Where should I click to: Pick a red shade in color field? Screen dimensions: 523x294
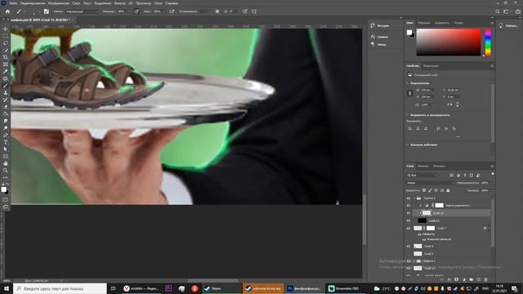click(449, 42)
